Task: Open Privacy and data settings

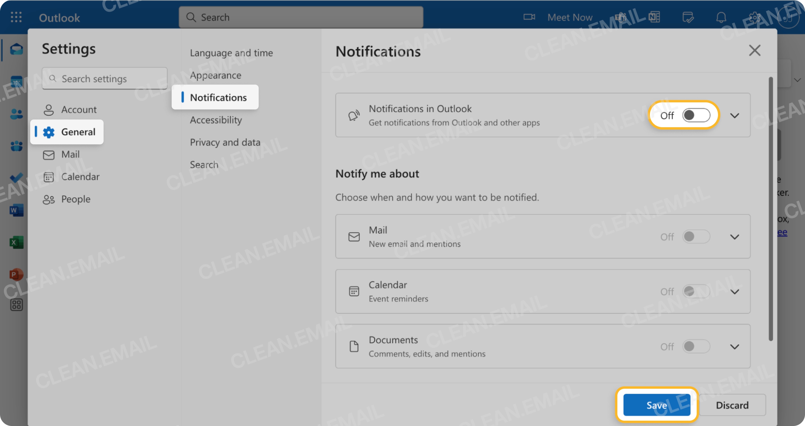Action: tap(225, 142)
